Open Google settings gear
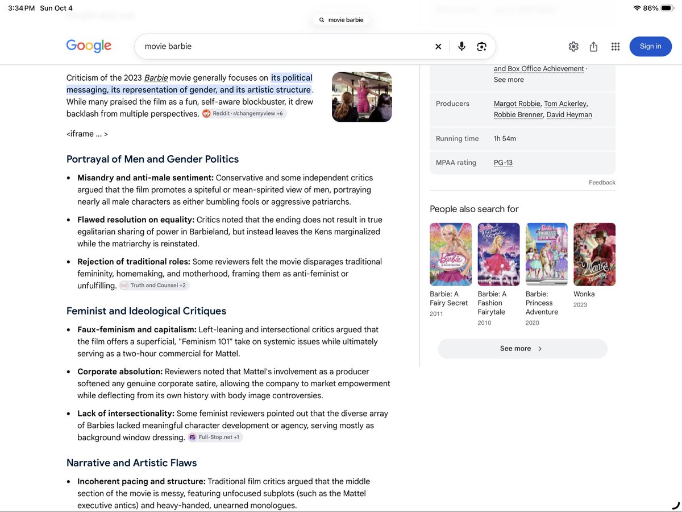The width and height of the screenshot is (682, 512). [x=573, y=47]
